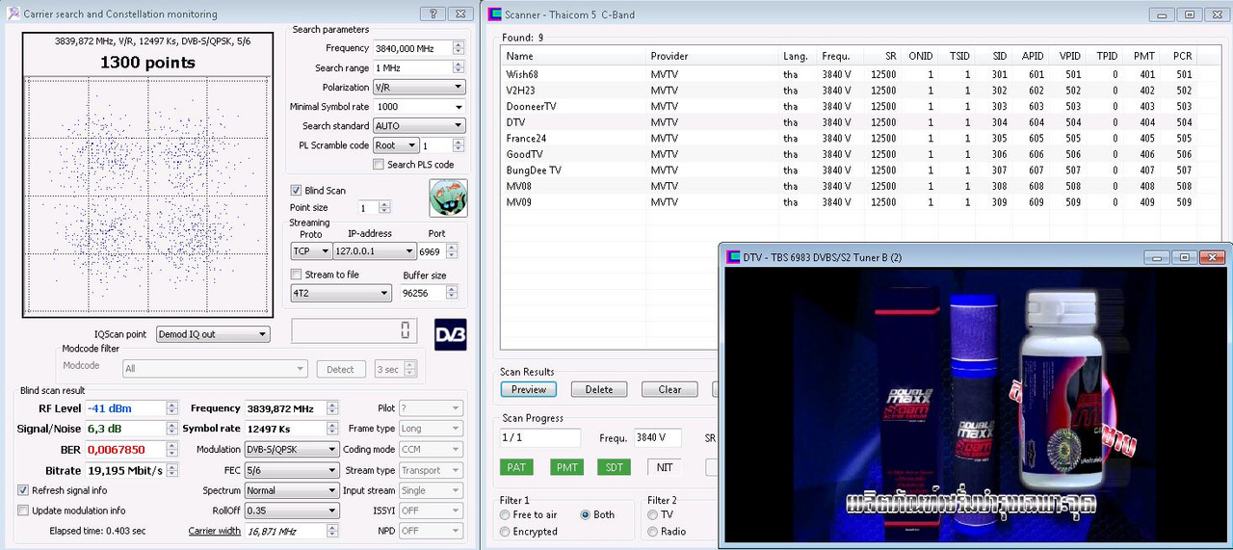Open the IQScan point Demod IQ out dropdown
1233x550 pixels.
213,334
